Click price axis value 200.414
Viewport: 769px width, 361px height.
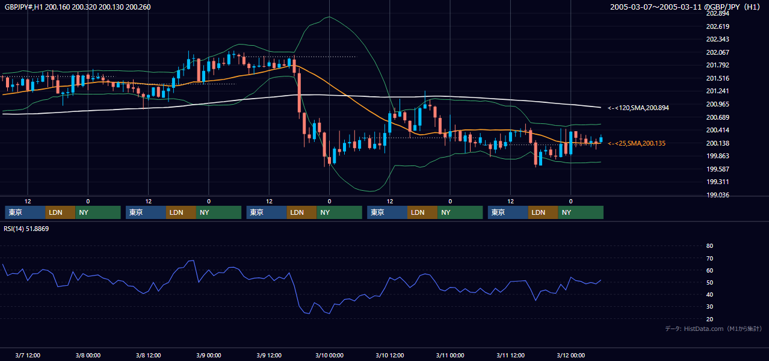pos(717,130)
